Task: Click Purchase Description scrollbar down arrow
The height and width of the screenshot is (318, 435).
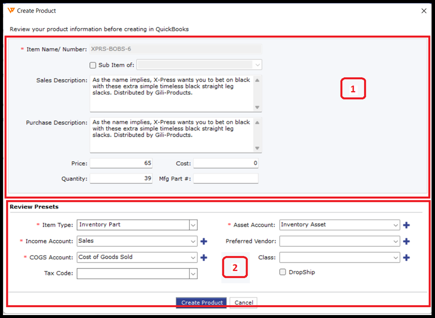Action: click(x=257, y=148)
